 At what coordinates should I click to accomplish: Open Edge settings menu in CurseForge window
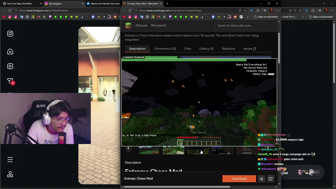click(277, 10)
